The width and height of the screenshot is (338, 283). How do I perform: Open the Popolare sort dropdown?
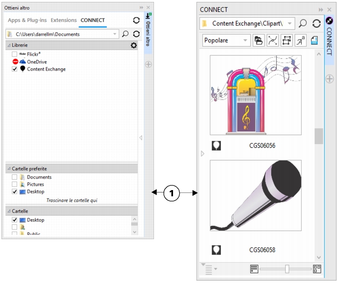point(226,40)
